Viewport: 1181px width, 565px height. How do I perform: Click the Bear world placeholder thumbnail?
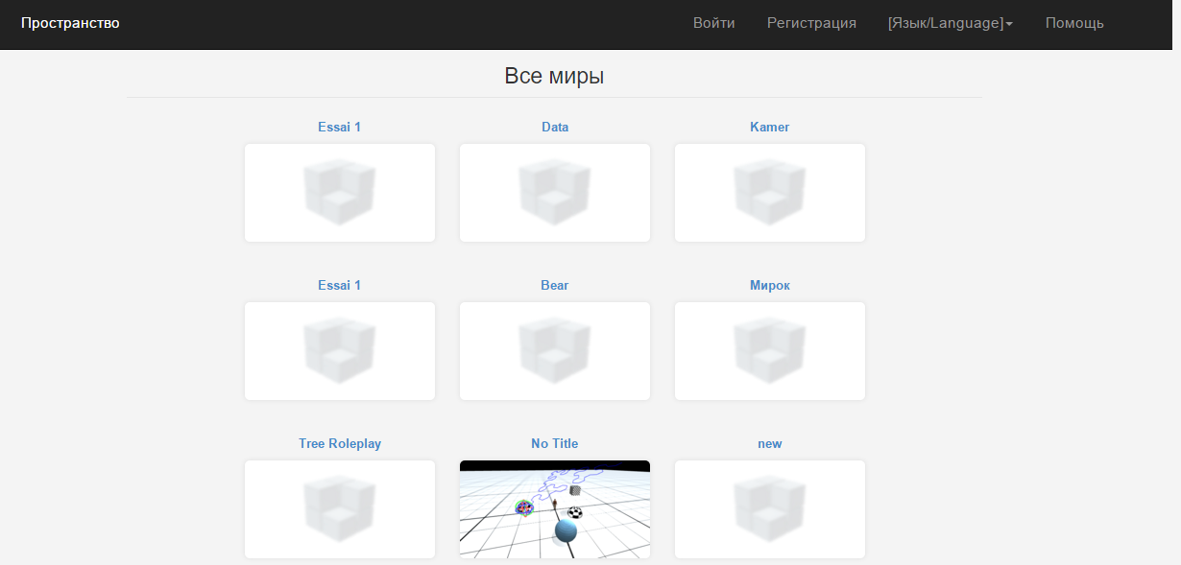(555, 351)
